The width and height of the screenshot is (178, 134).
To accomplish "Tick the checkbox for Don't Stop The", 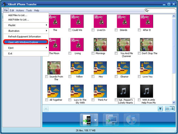I will 139,53.
